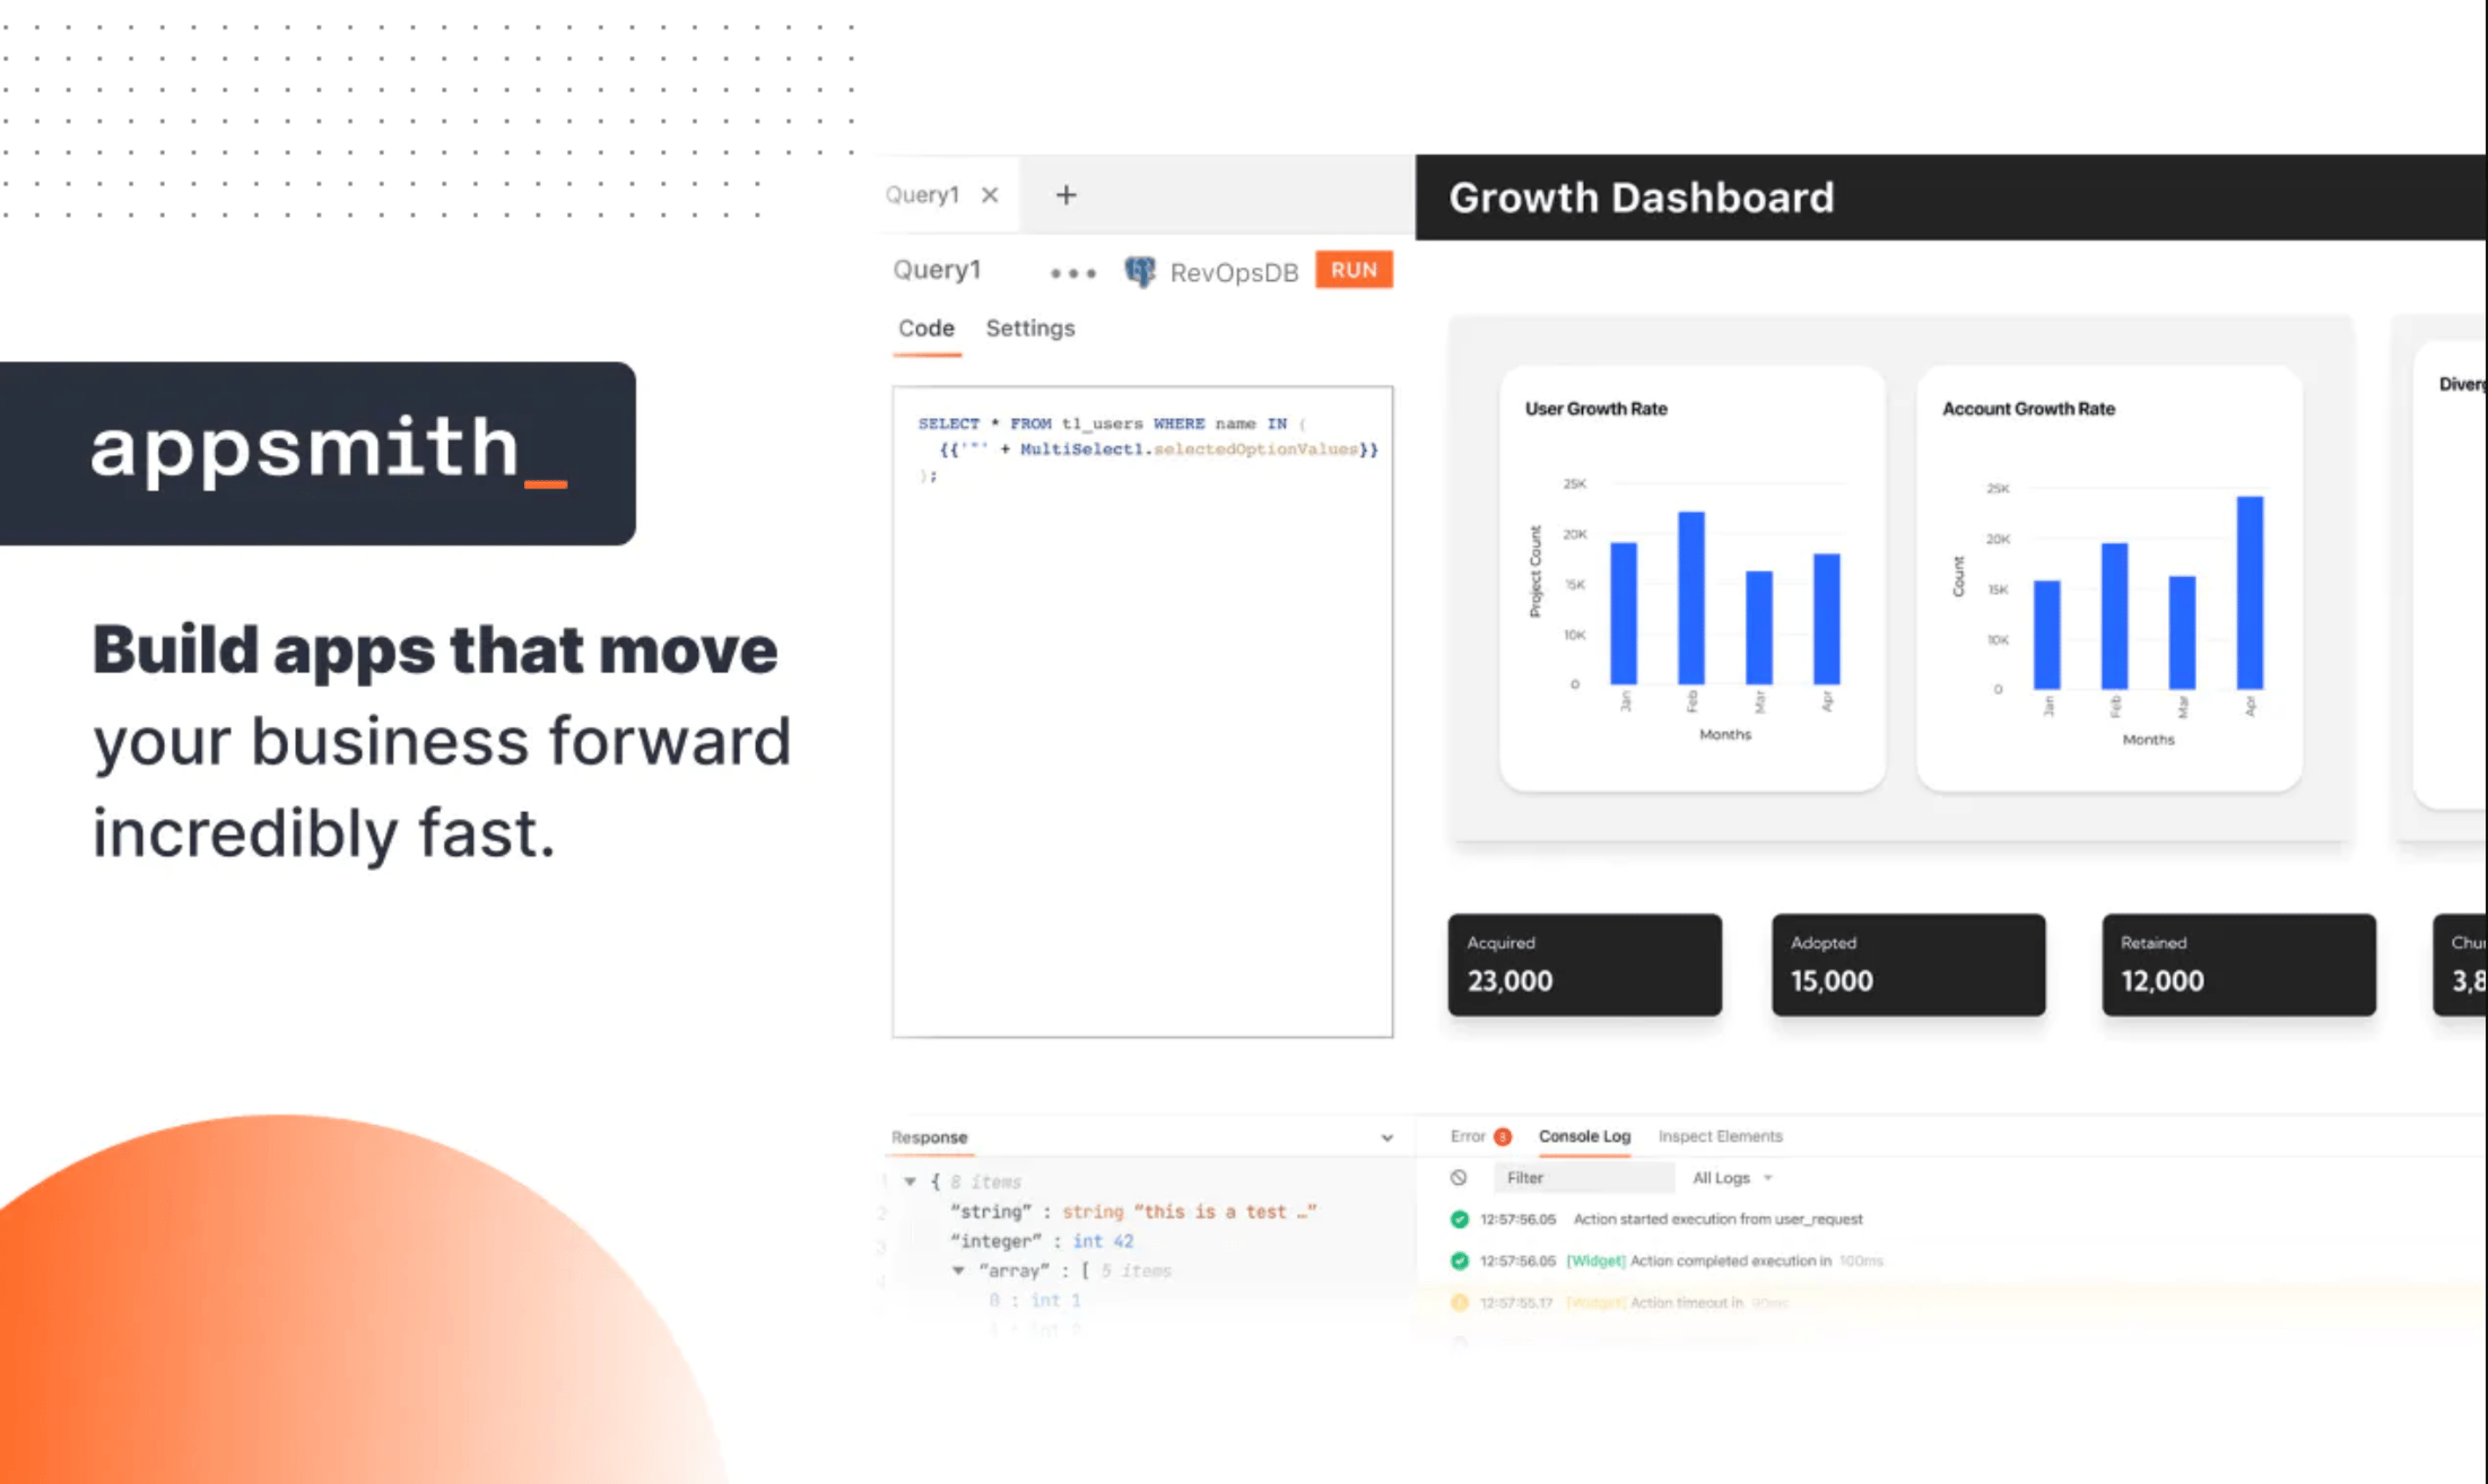Screen dimensions: 2488x1484
Task: Click the three-dot menu next to Query1
Action: [x=1074, y=270]
